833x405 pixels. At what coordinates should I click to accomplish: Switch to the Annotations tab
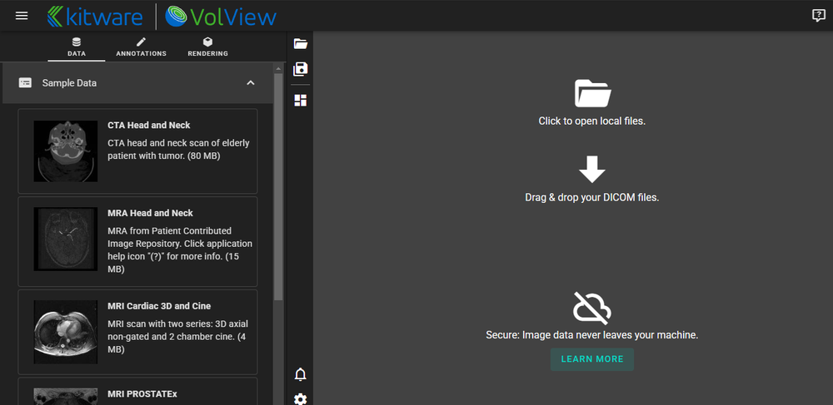pyautogui.click(x=142, y=47)
